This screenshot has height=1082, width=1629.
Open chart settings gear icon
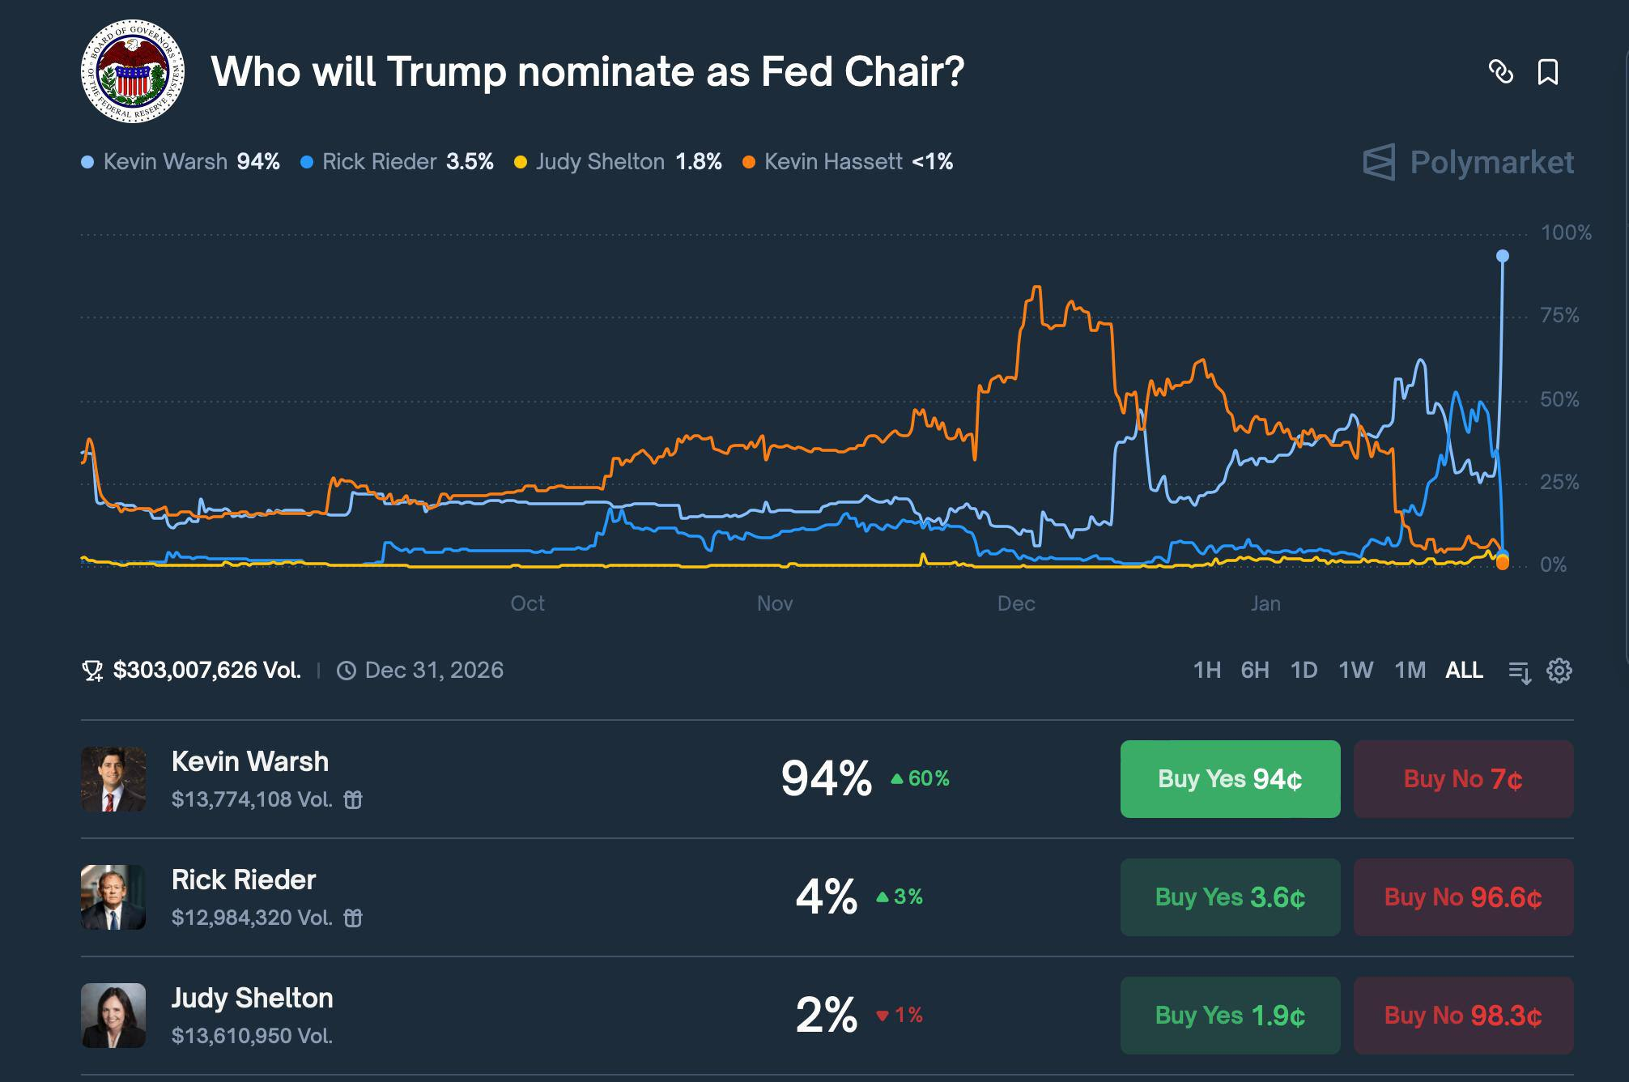[x=1559, y=671]
